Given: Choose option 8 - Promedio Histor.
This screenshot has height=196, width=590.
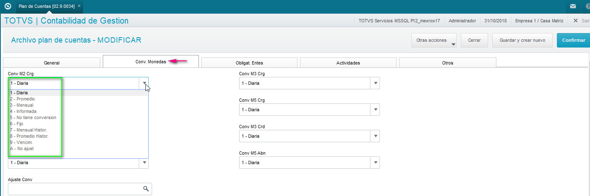Looking at the screenshot, I should (78, 136).
